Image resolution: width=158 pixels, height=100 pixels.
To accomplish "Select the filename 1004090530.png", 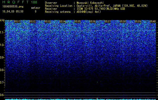I will pyautogui.click(x=13, y=6).
